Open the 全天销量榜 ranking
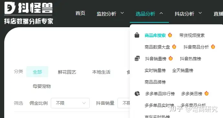Viewport: 223px width, 118px height. click(183, 70)
